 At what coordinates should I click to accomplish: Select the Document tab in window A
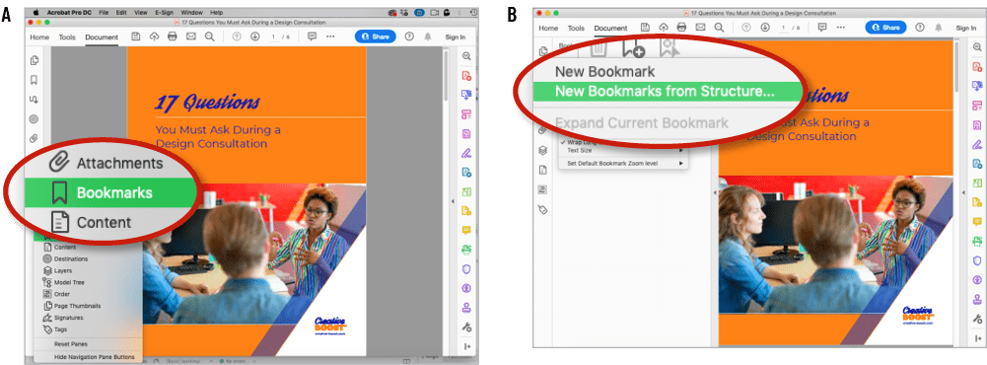point(102,37)
